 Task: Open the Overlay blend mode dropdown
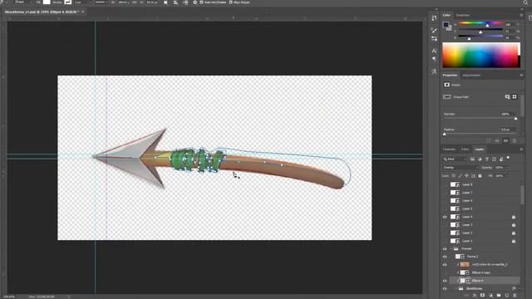pyautogui.click(x=461, y=168)
